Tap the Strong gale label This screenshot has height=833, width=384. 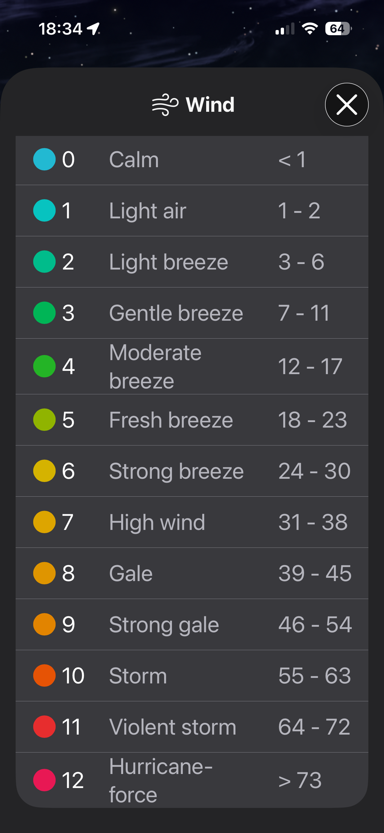(x=164, y=625)
